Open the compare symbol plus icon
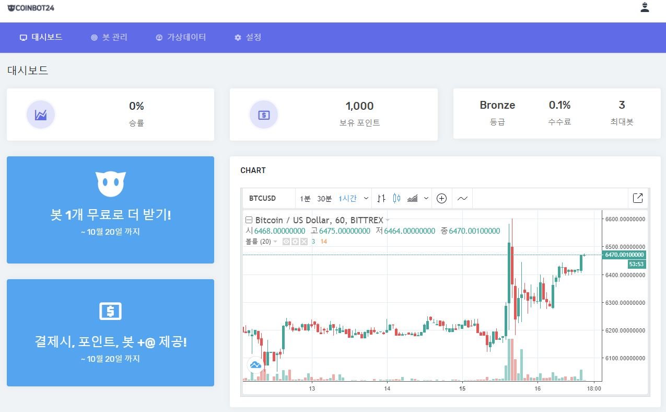The width and height of the screenshot is (666, 412). coord(441,198)
